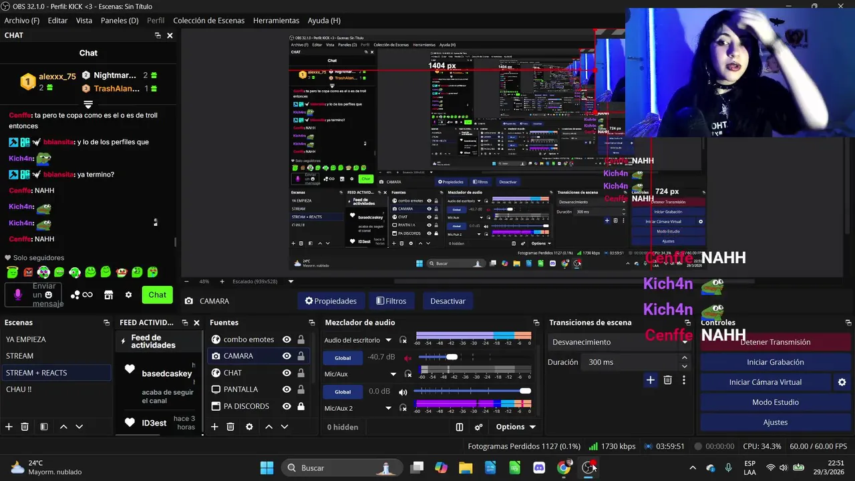This screenshot has height=481, width=855.
Task: Move source up in Fuentes list
Action: [x=269, y=426]
